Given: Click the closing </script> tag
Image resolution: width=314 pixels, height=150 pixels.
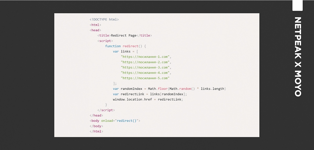Looking at the screenshot, I should click(106, 110).
